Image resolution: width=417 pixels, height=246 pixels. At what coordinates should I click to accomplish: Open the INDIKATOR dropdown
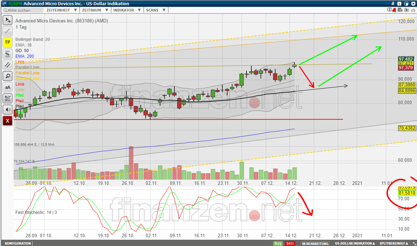[127, 10]
